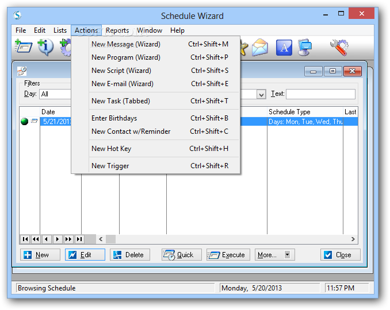
Task: Open the Reports menu
Action: coord(117,30)
